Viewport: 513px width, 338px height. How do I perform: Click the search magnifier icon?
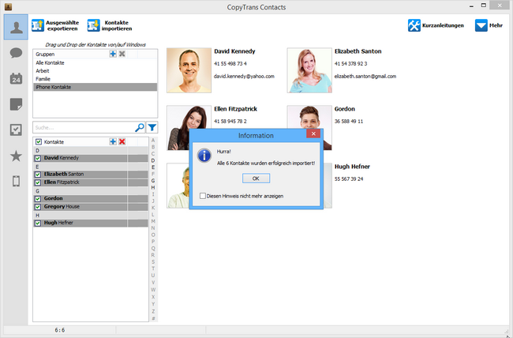point(140,127)
